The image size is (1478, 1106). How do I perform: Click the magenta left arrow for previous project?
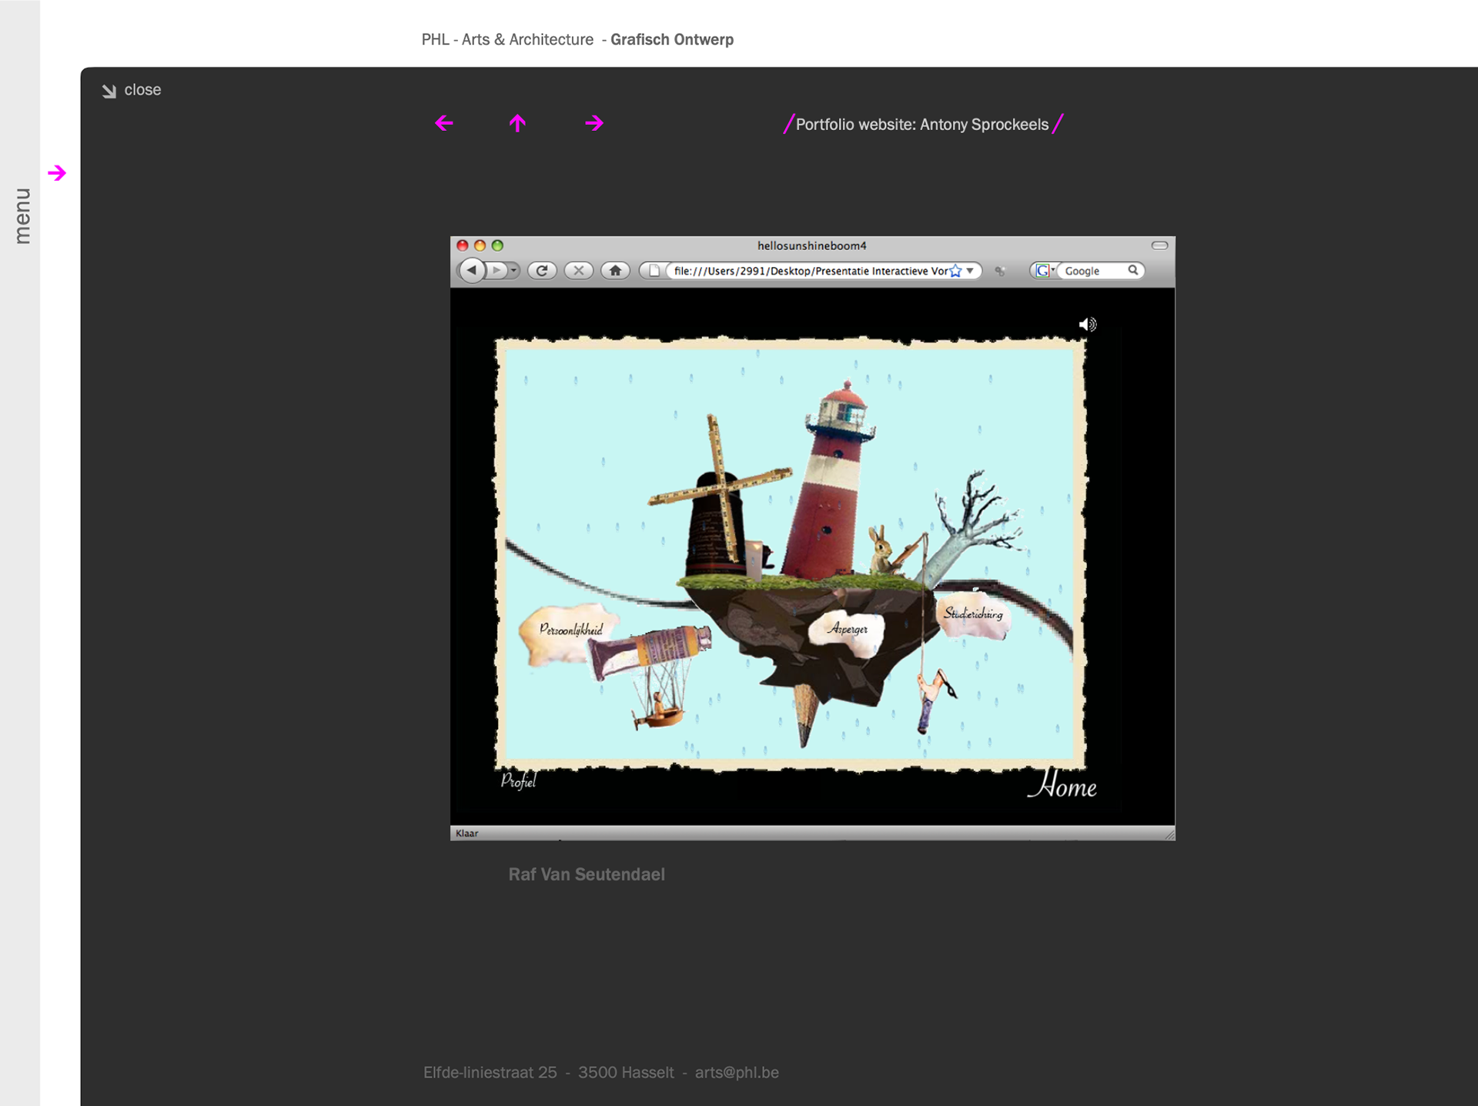pyautogui.click(x=444, y=123)
